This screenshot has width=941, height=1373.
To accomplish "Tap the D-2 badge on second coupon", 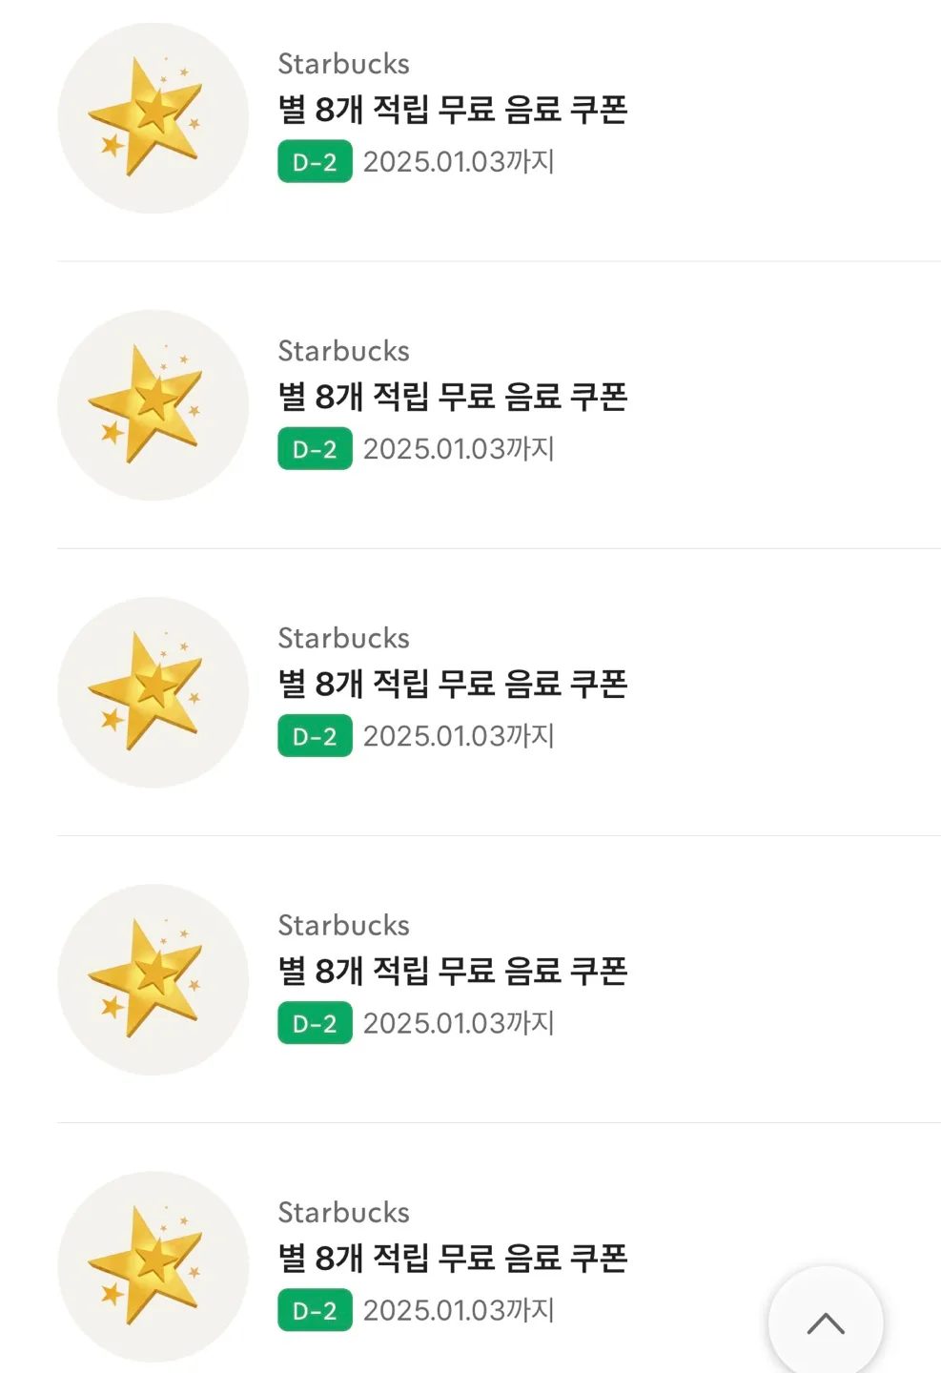I will (315, 449).
